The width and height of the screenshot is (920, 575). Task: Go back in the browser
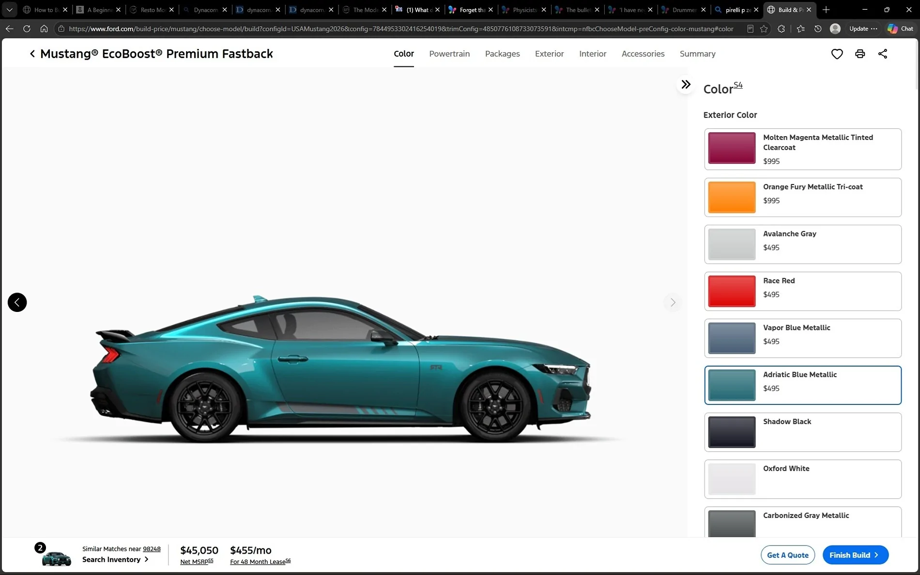pyautogui.click(x=9, y=29)
